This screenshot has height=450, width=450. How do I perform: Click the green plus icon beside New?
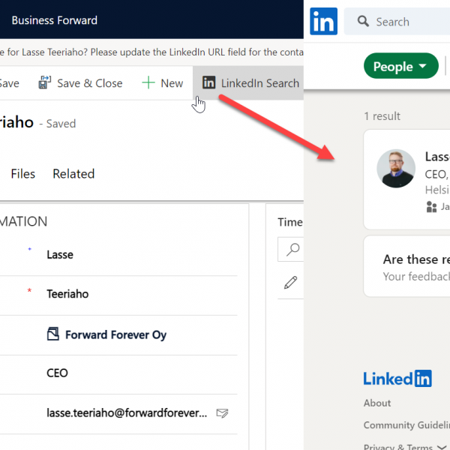point(148,82)
